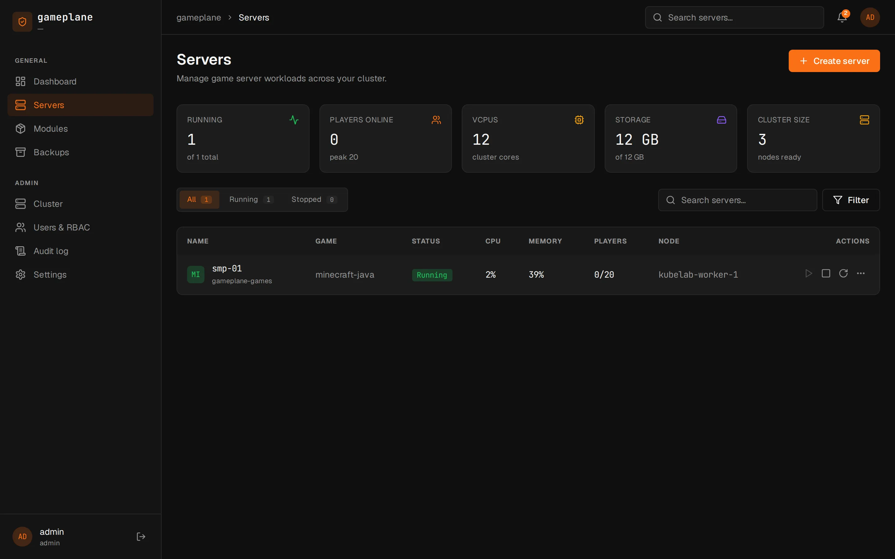Select the All servers tab

tap(199, 200)
